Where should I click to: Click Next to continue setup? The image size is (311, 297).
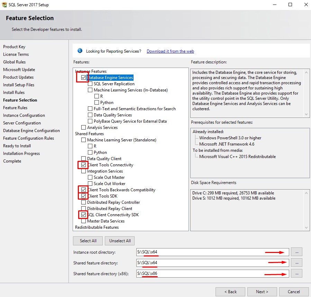262,291
